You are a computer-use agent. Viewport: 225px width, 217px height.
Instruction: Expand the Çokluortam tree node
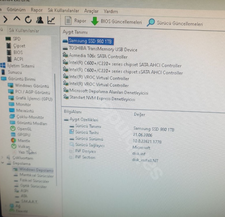[3, 158]
